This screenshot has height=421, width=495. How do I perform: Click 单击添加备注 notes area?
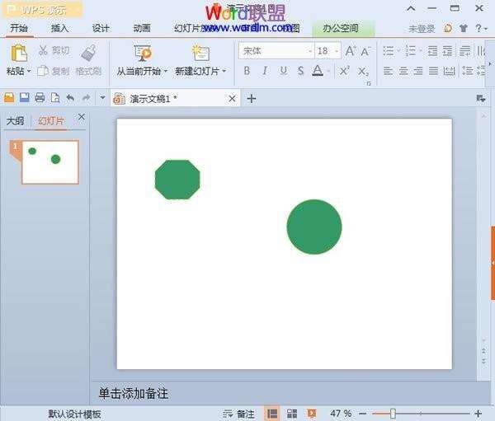pyautogui.click(x=133, y=393)
